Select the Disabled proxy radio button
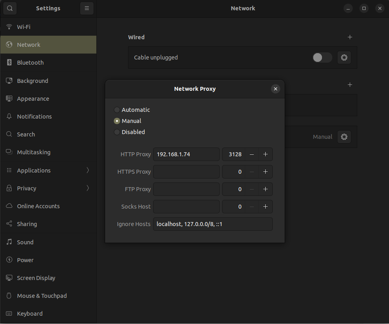 pos(117,132)
